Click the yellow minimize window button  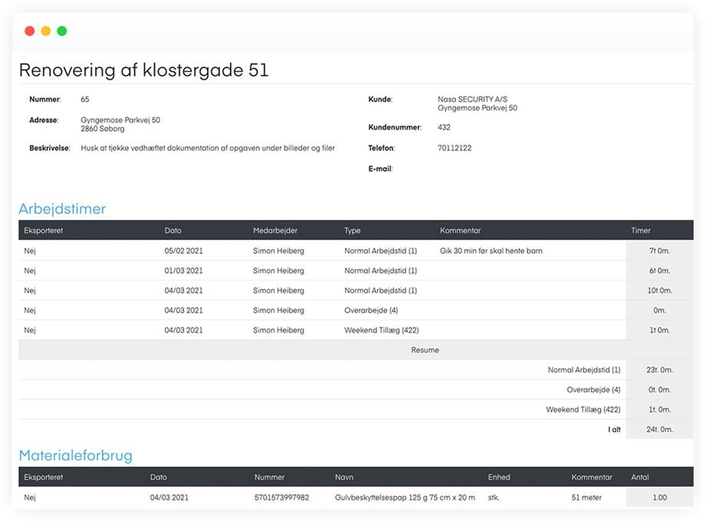click(x=46, y=31)
